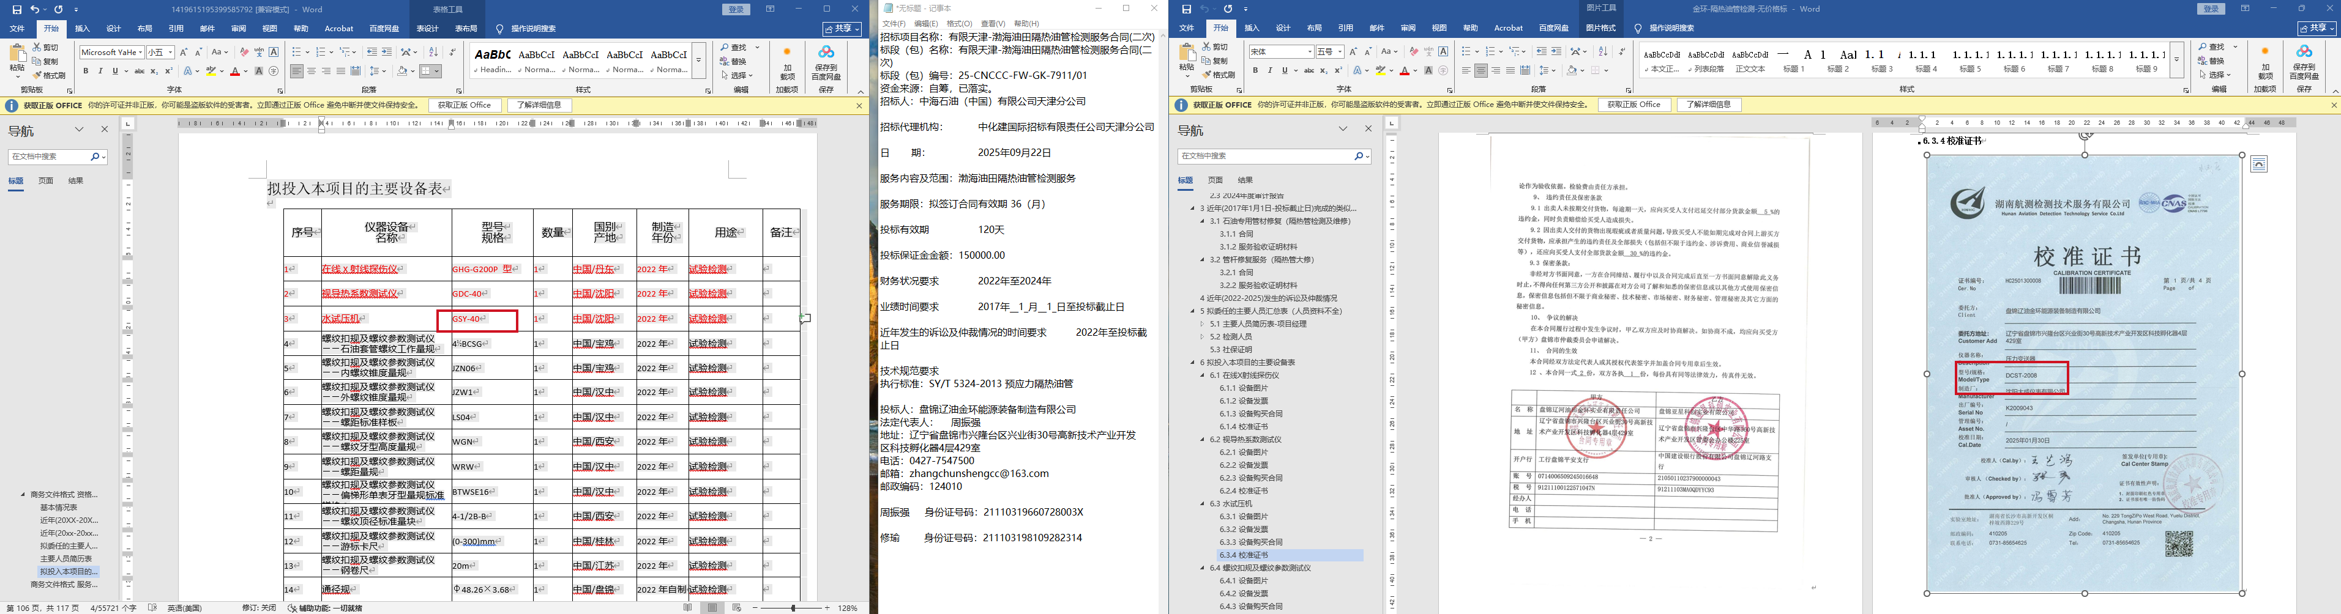The image size is (2341, 614).
Task: Open 格式(O) menu in Notepad
Action: (960, 24)
